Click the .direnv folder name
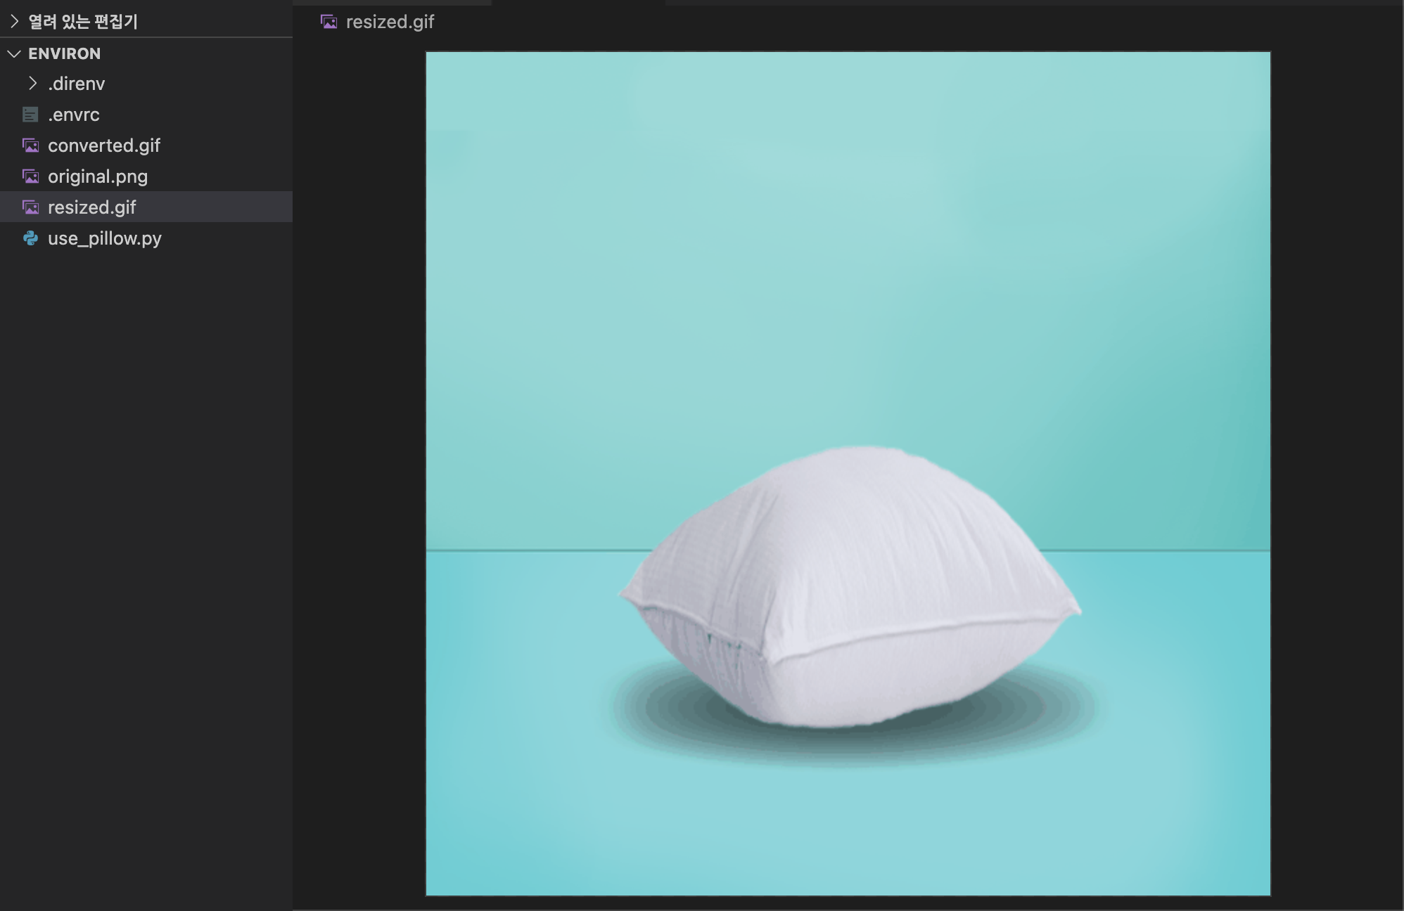1404x911 pixels. [x=76, y=84]
